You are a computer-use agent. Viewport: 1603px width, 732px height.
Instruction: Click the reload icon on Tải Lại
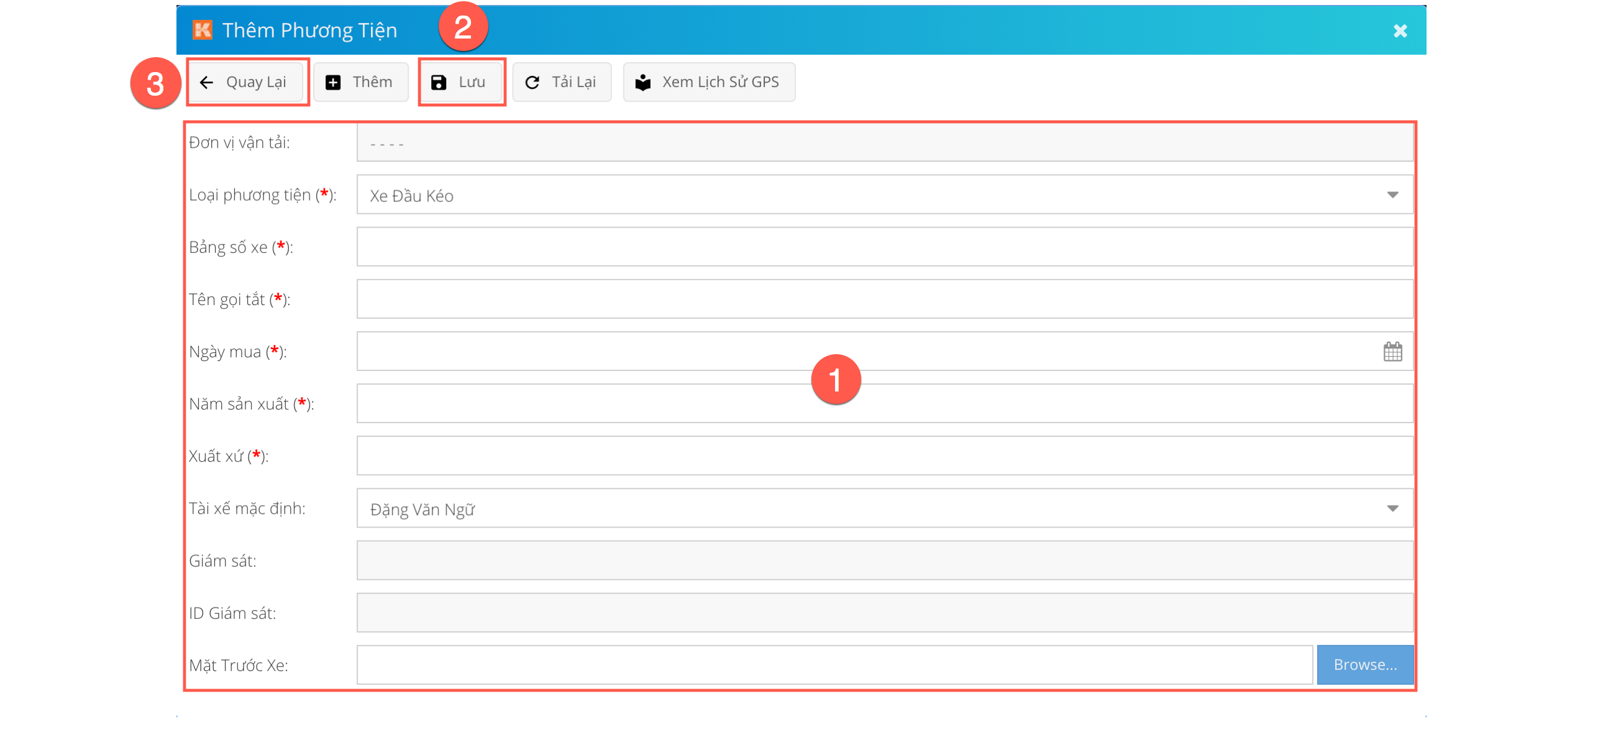[532, 82]
